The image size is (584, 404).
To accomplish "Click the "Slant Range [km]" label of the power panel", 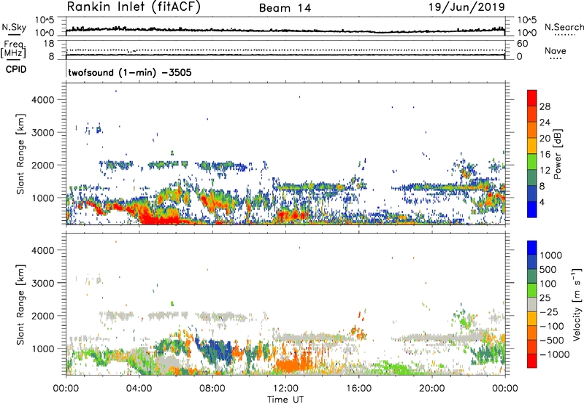I will click(x=21, y=154).
